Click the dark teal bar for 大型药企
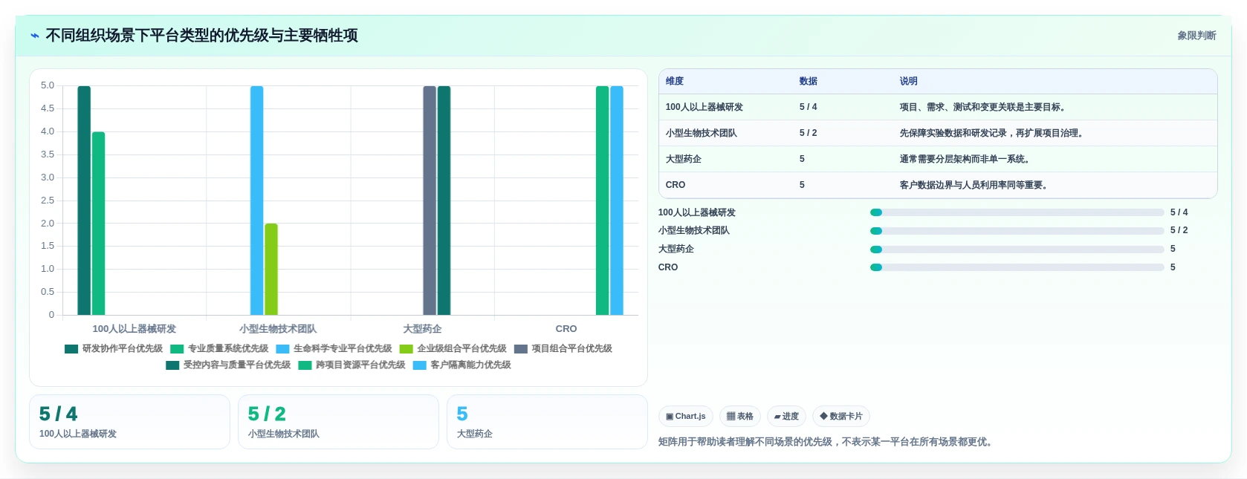1247x479 pixels. (444, 201)
